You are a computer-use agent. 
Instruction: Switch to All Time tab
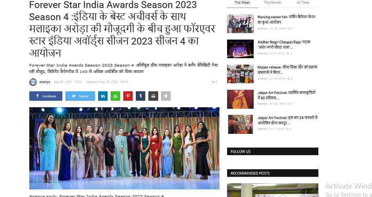pos(303,3)
